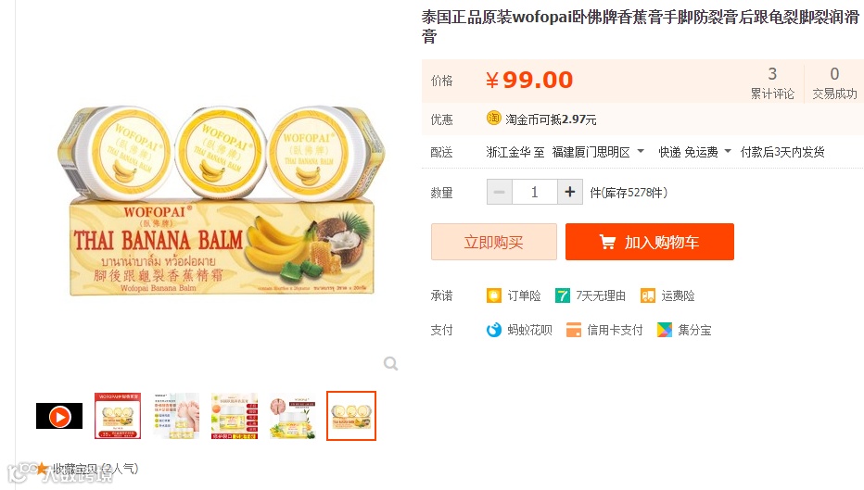The image size is (864, 490).
Task: Click the 蚂蚁花呗 payment icon
Action: pyautogui.click(x=494, y=330)
